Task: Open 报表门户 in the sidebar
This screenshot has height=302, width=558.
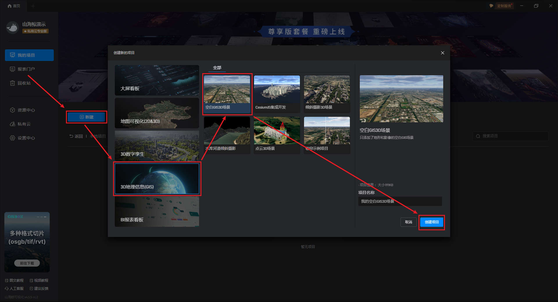Action: point(29,69)
